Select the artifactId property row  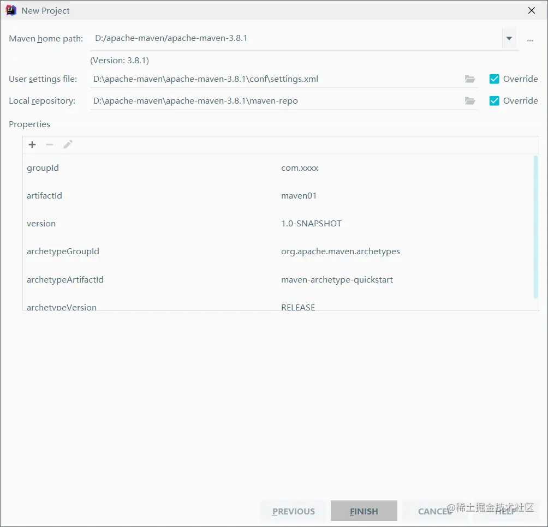click(x=278, y=196)
